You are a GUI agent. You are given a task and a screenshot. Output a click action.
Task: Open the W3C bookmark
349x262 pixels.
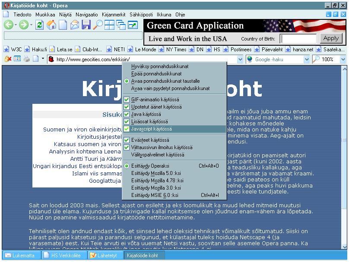click(x=13, y=49)
